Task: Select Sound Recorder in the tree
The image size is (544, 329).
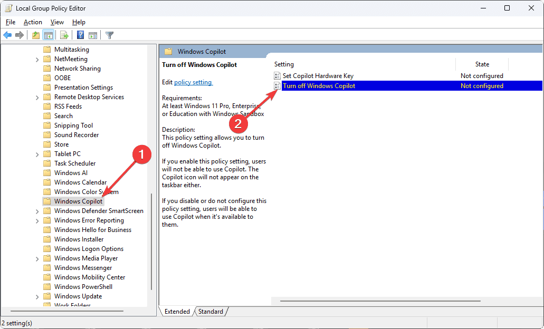Action: [x=77, y=135]
